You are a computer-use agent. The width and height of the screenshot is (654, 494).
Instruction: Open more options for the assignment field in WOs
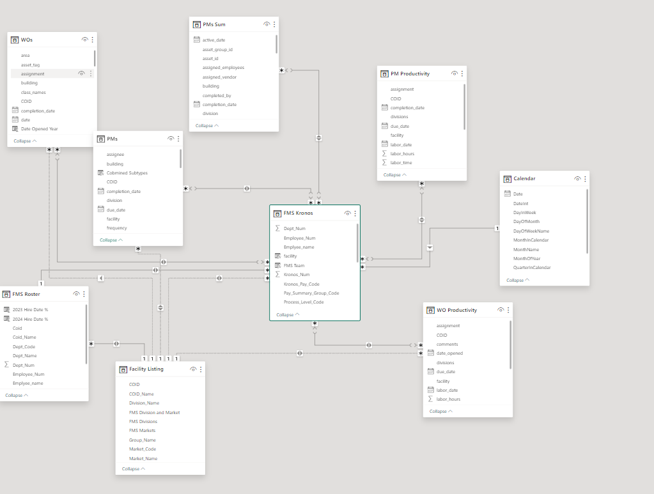91,73
